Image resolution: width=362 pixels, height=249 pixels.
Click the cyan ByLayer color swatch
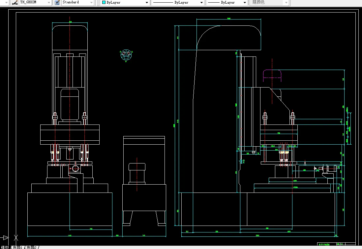pos(104,3)
